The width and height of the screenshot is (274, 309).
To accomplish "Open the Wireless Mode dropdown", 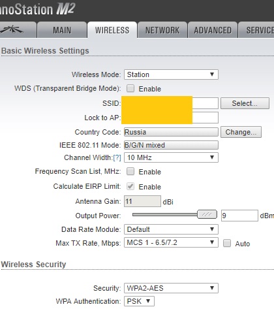I will click(x=171, y=74).
